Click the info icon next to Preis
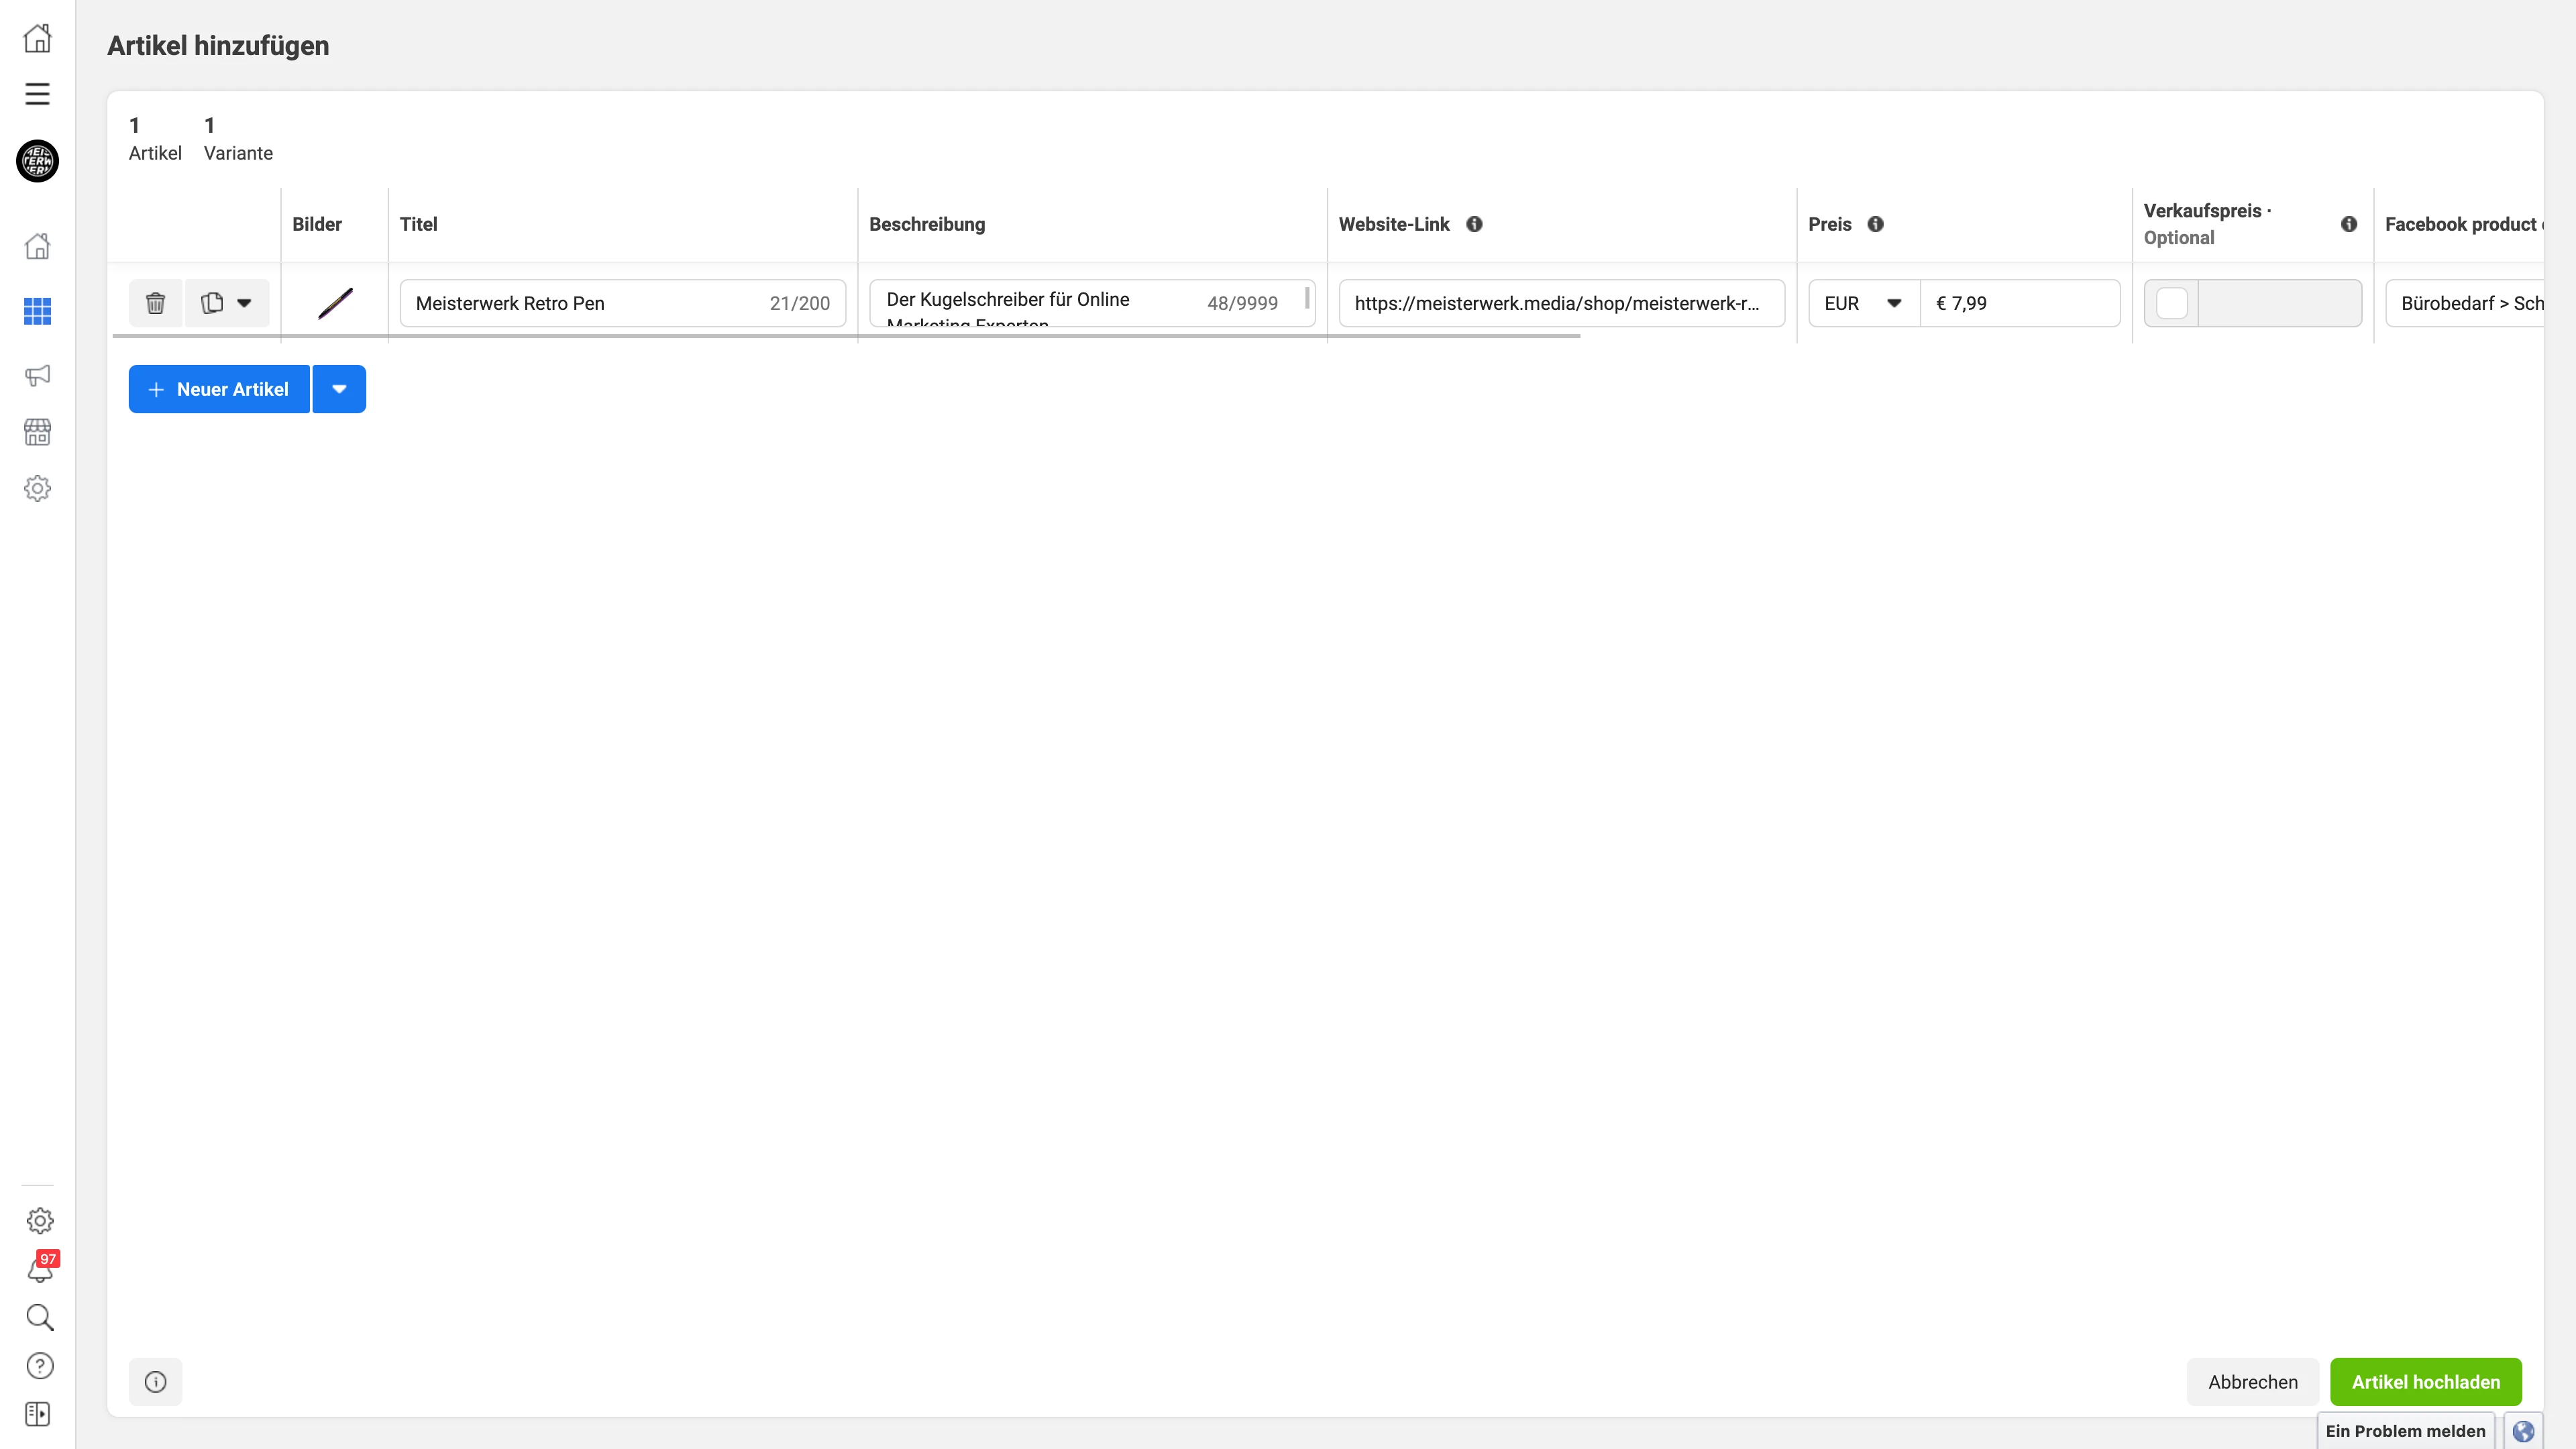The image size is (2576, 1449). [1875, 224]
